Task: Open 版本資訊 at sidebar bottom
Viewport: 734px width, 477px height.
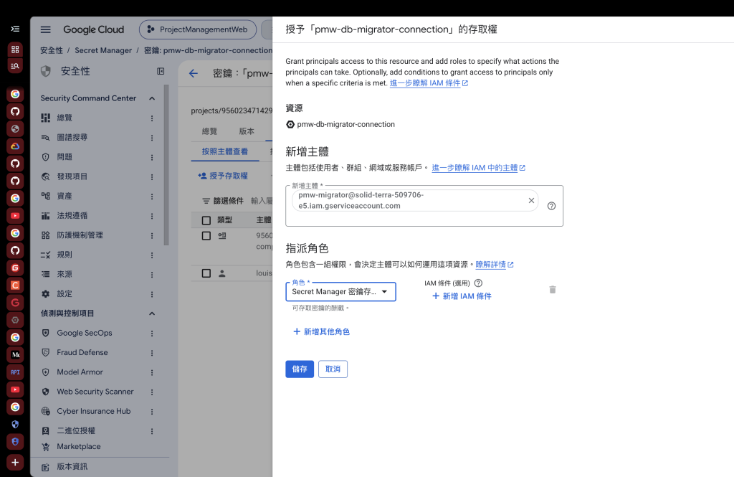Action: 72,467
